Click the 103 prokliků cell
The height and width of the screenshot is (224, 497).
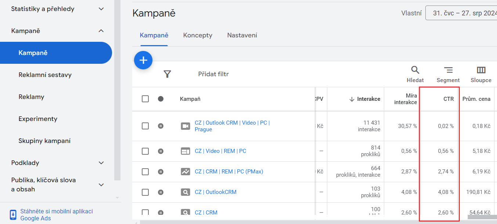pos(371,192)
